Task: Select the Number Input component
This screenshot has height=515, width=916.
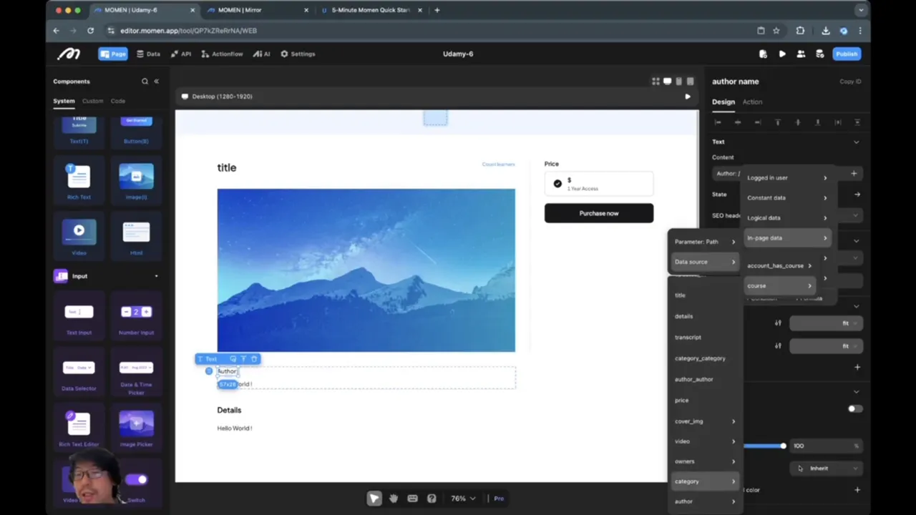Action: click(136, 318)
